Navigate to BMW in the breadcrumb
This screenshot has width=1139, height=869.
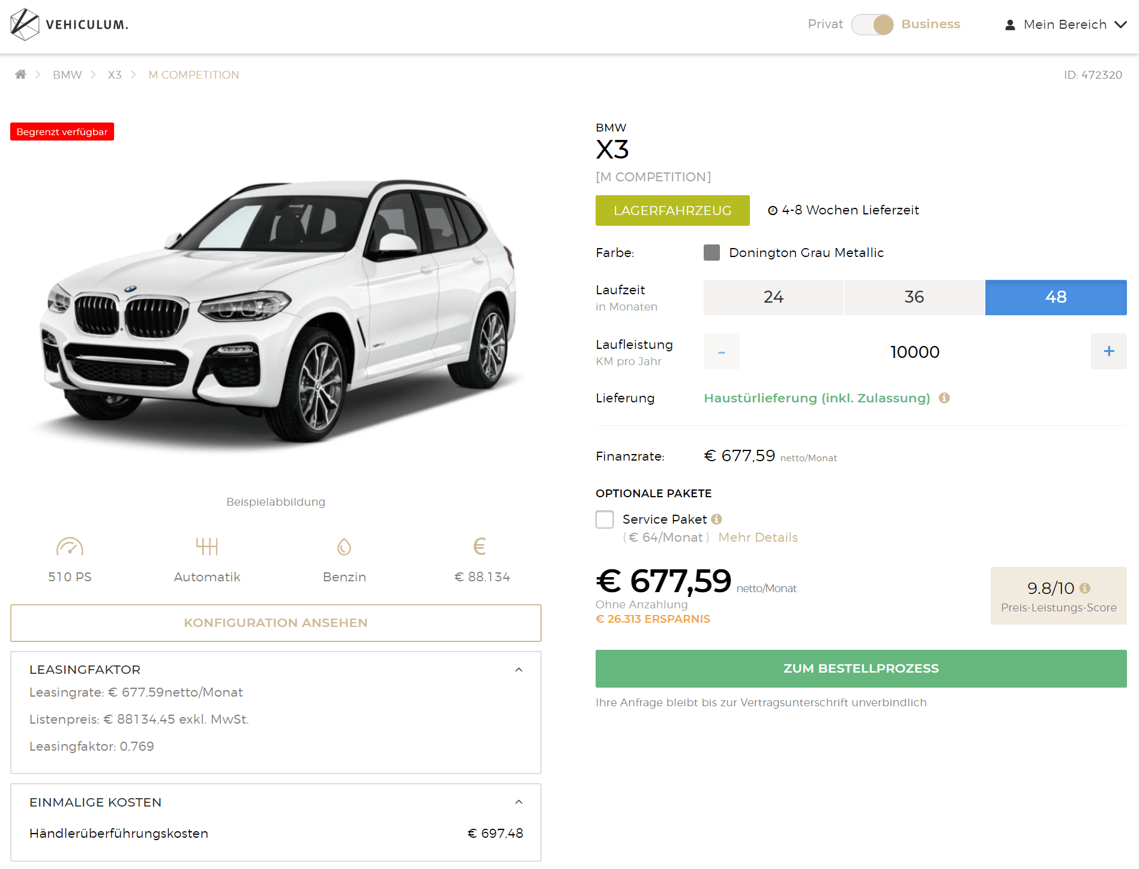click(x=67, y=74)
